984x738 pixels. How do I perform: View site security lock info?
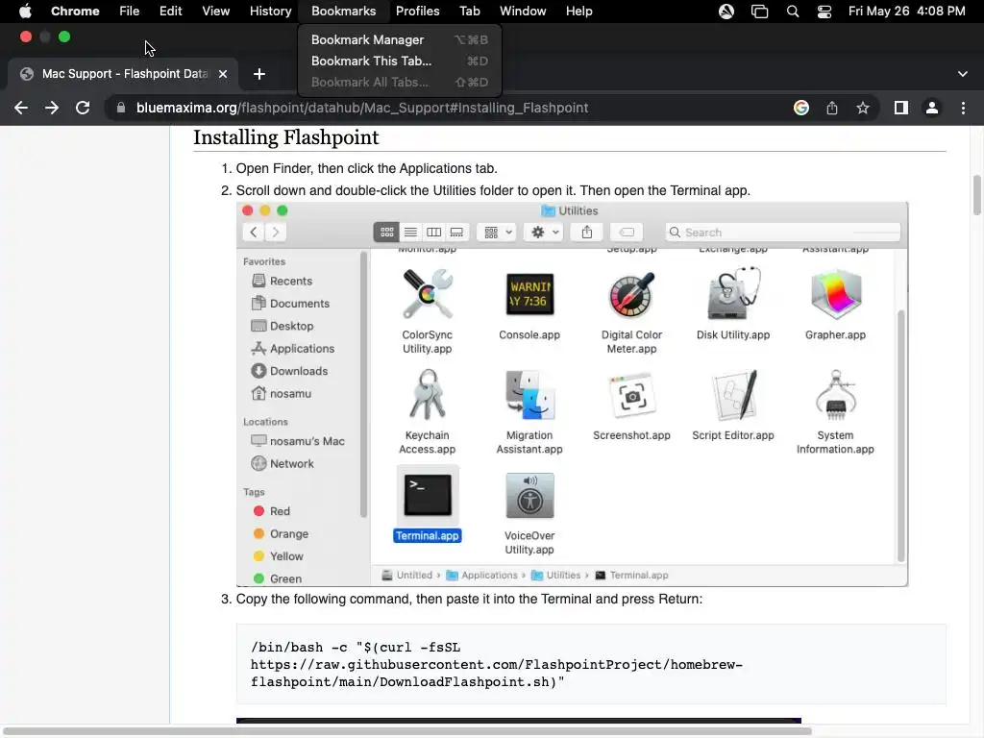(120, 108)
